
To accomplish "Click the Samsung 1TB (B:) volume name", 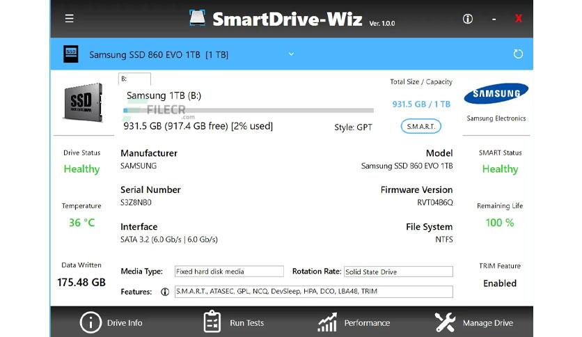I will (x=164, y=95).
